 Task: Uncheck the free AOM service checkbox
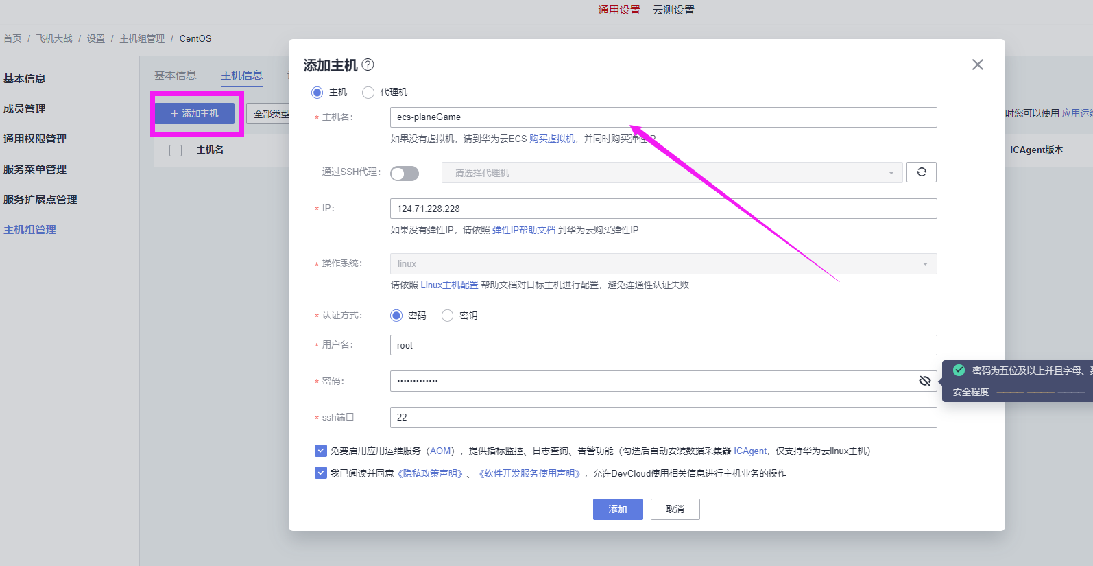pyautogui.click(x=321, y=451)
